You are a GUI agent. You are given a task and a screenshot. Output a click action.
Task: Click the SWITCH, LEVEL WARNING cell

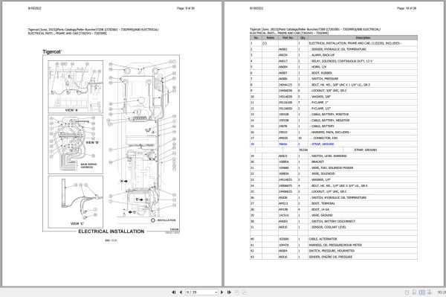tap(363, 156)
